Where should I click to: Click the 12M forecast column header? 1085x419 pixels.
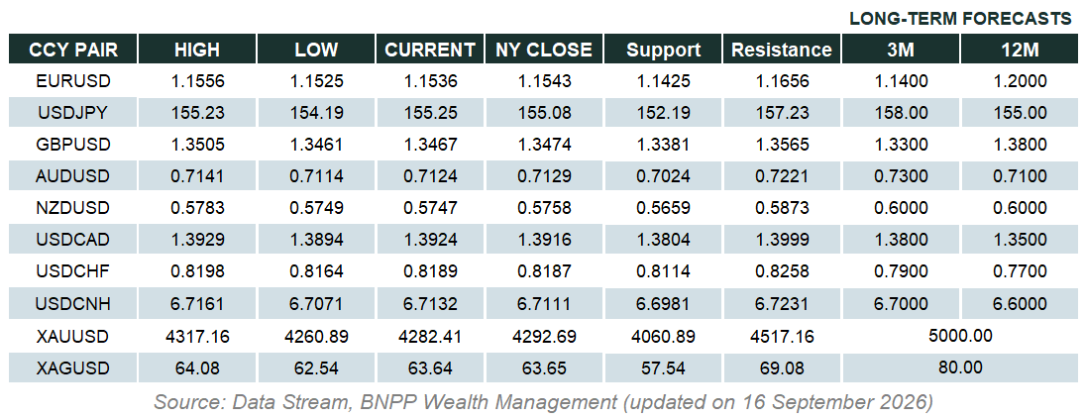coord(1020,50)
